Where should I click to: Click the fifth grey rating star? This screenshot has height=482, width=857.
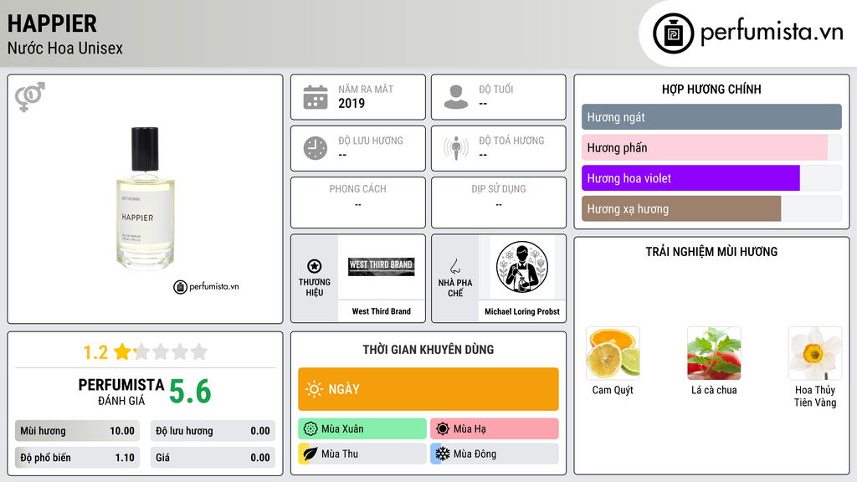click(199, 351)
